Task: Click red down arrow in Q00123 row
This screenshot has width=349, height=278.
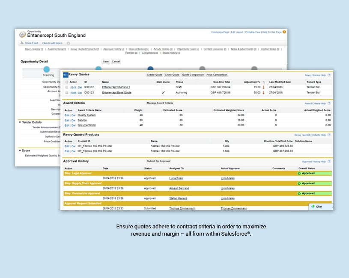Action: pos(263,93)
